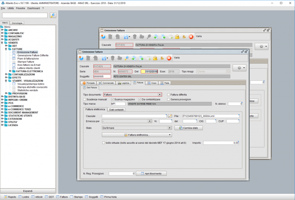Click the red X cancel icon in front toolbar
This screenshot has width=295, height=200.
[169, 58]
